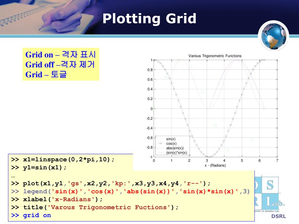Screen dimensions: 299x224
Task: Click the 'grid on' command line
Action: tap(31, 215)
